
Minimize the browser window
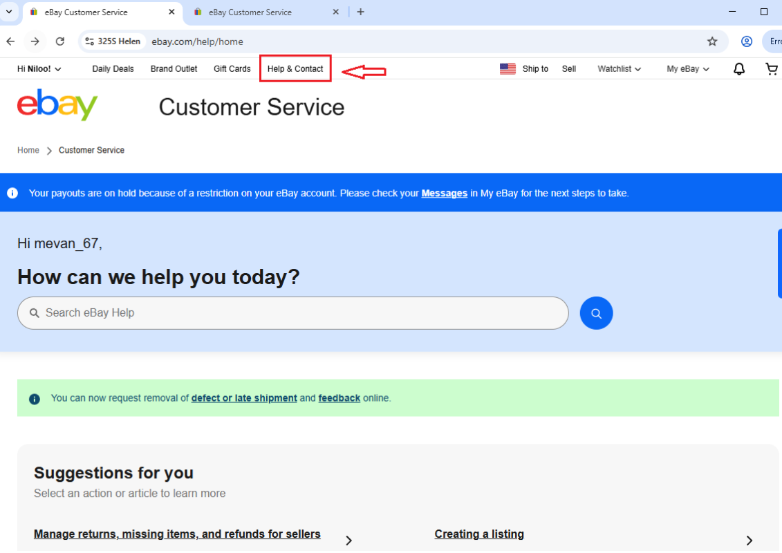(732, 12)
